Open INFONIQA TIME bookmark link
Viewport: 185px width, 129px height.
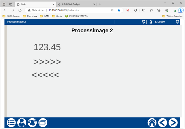click(77, 16)
